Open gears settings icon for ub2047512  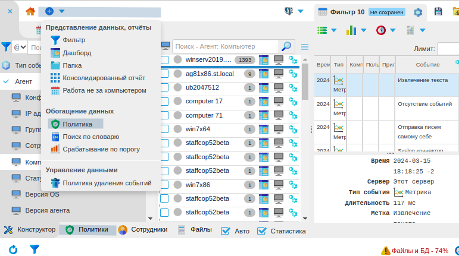pyautogui.click(x=293, y=88)
